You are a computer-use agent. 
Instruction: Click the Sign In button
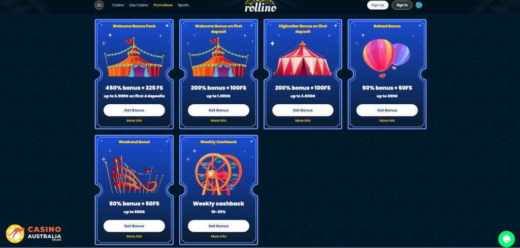(402, 5)
